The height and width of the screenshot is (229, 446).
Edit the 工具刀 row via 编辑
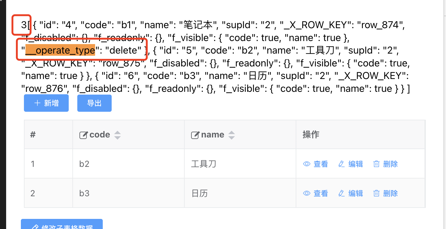pyautogui.click(x=351, y=164)
